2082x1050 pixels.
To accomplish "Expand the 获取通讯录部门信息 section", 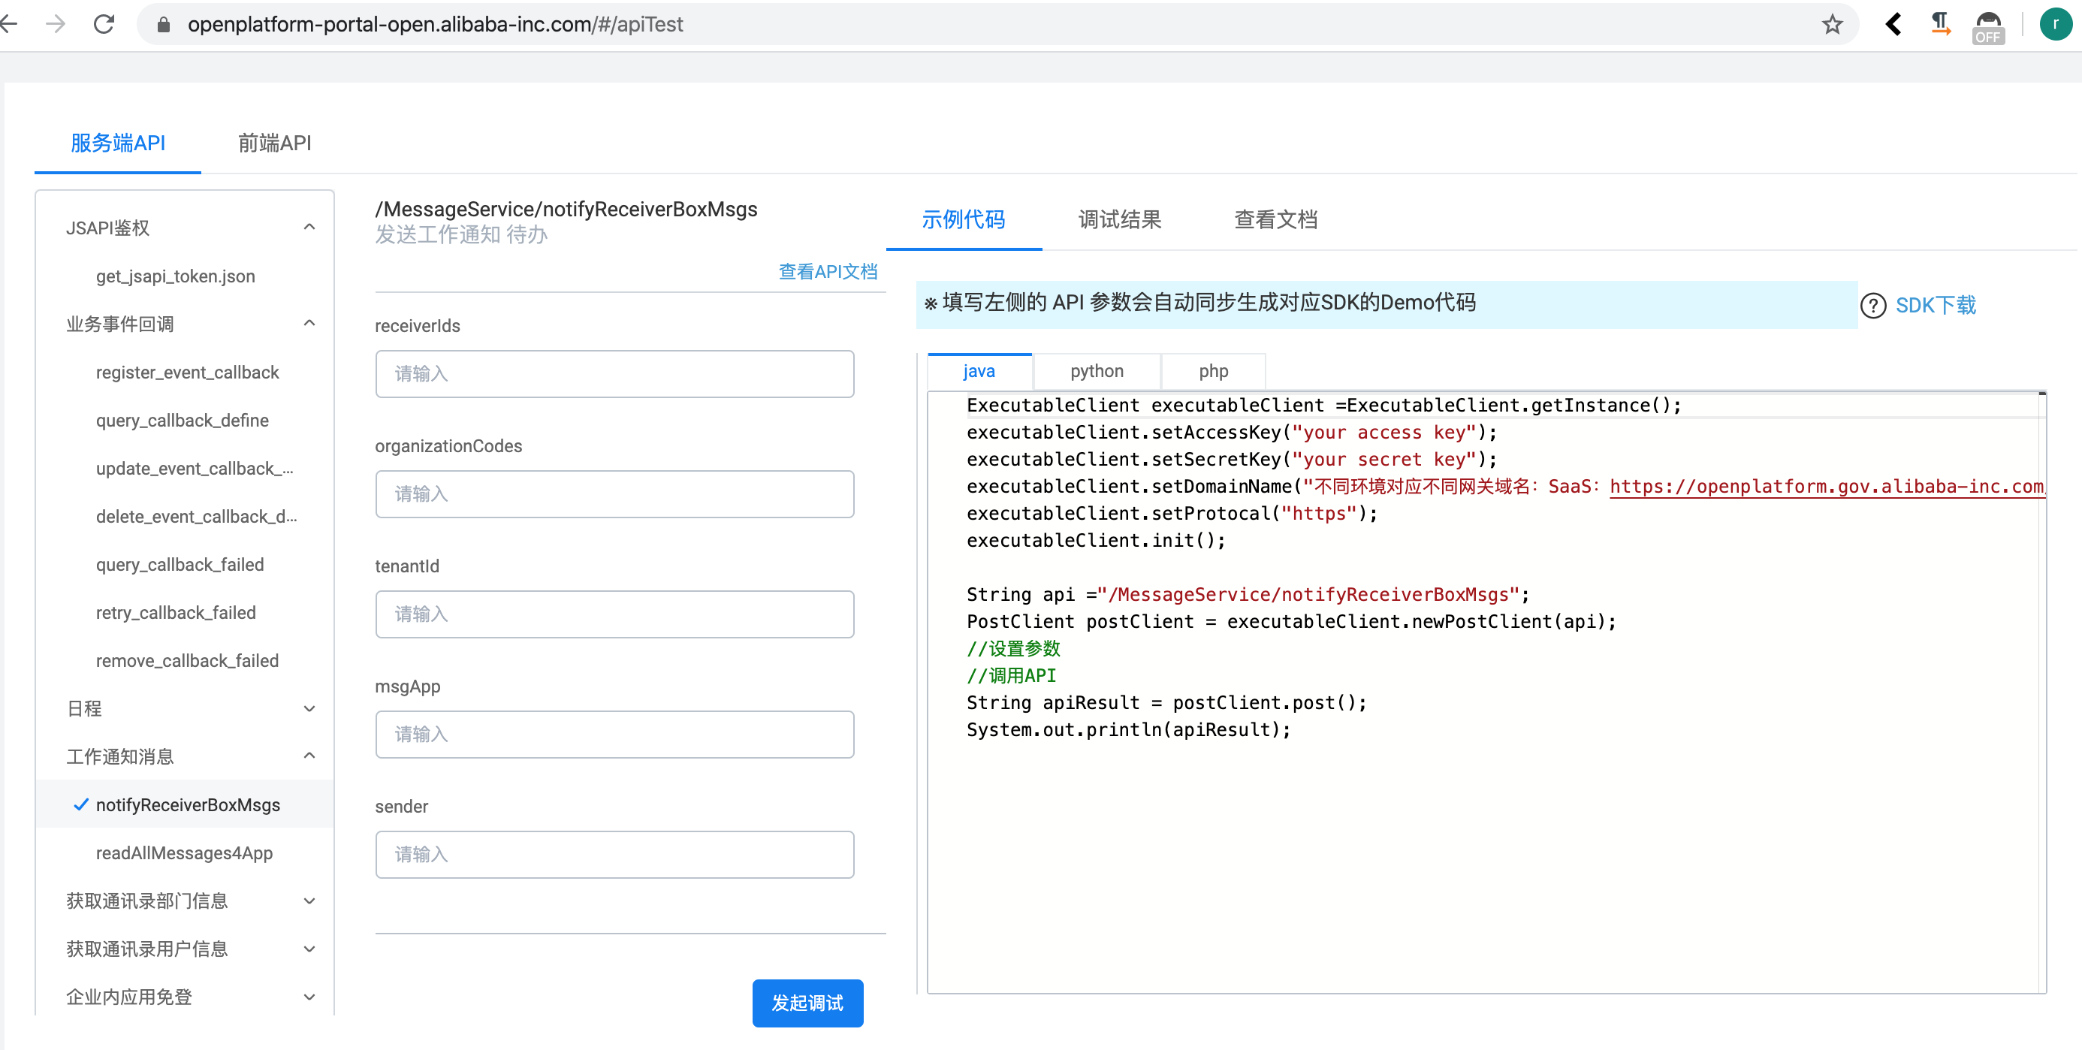I will tap(309, 901).
